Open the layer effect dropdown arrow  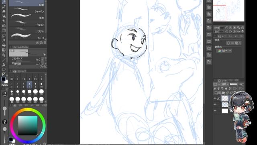(240, 43)
